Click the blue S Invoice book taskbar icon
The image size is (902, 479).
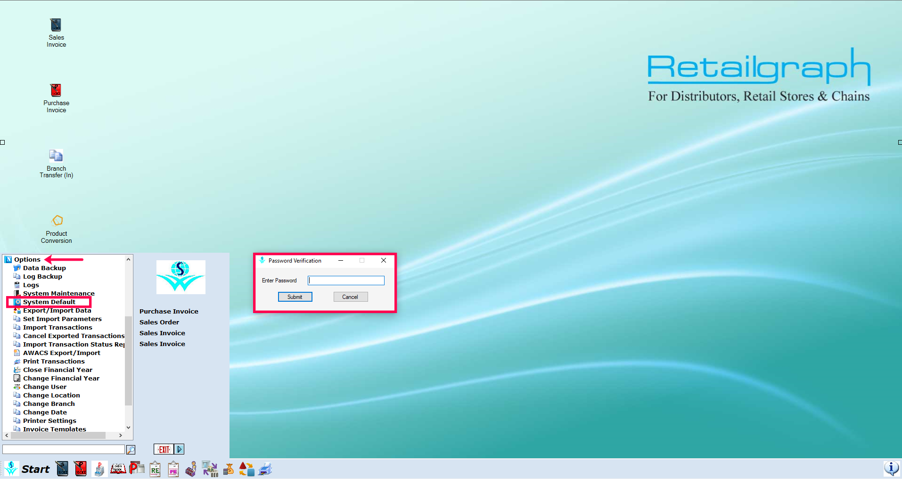62,469
